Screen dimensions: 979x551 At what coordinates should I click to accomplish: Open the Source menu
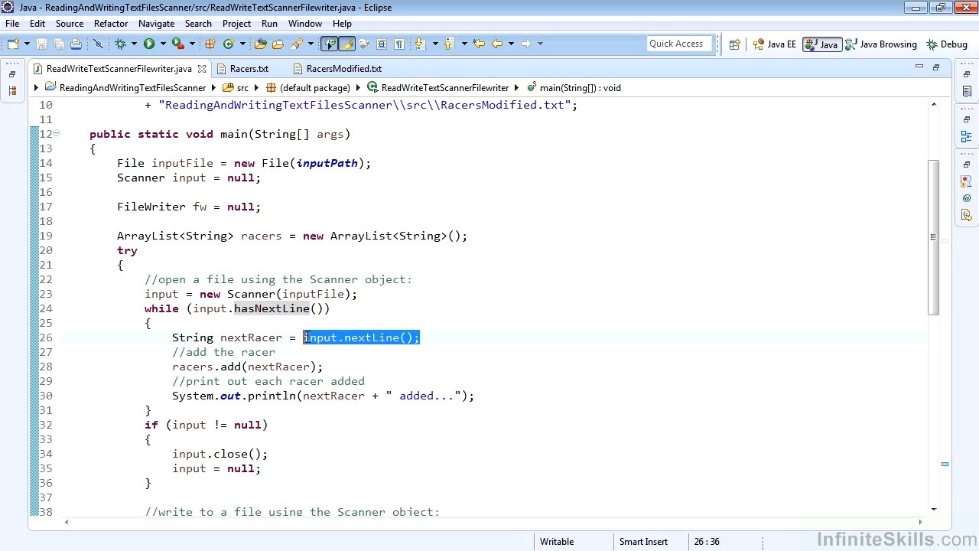(69, 24)
